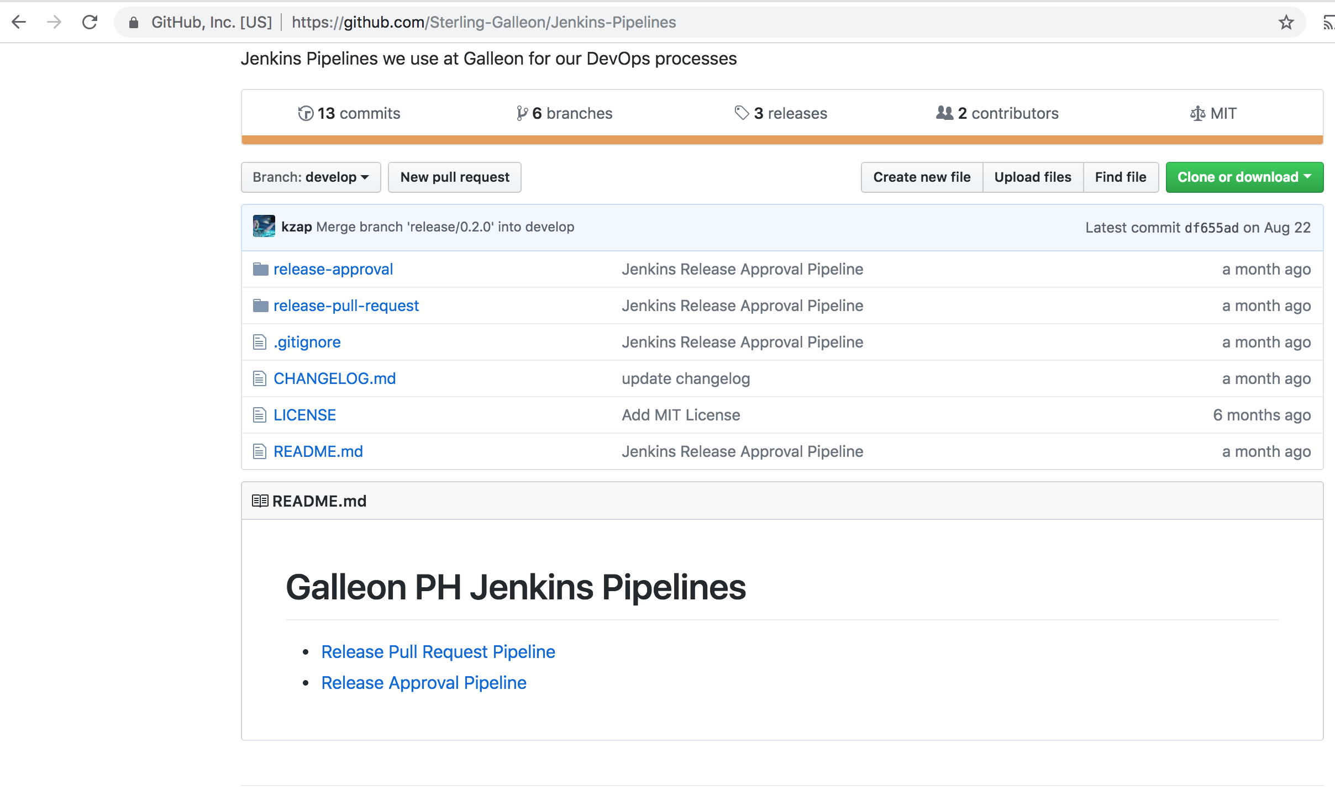
Task: Bookmark this page with the star icon
Action: (x=1286, y=22)
